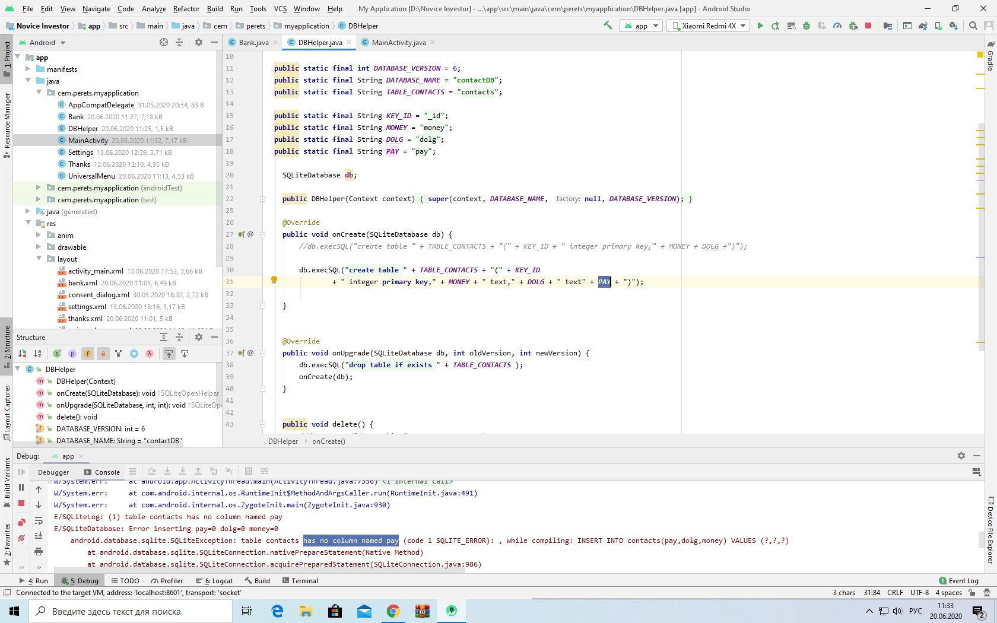Stop the app with the red toolbar square
This screenshot has height=623, width=997.
click(868, 26)
